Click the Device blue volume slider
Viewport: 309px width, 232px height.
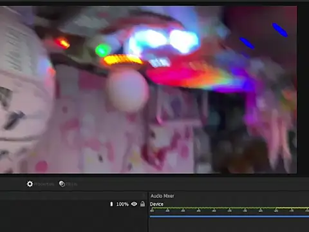click(229, 217)
